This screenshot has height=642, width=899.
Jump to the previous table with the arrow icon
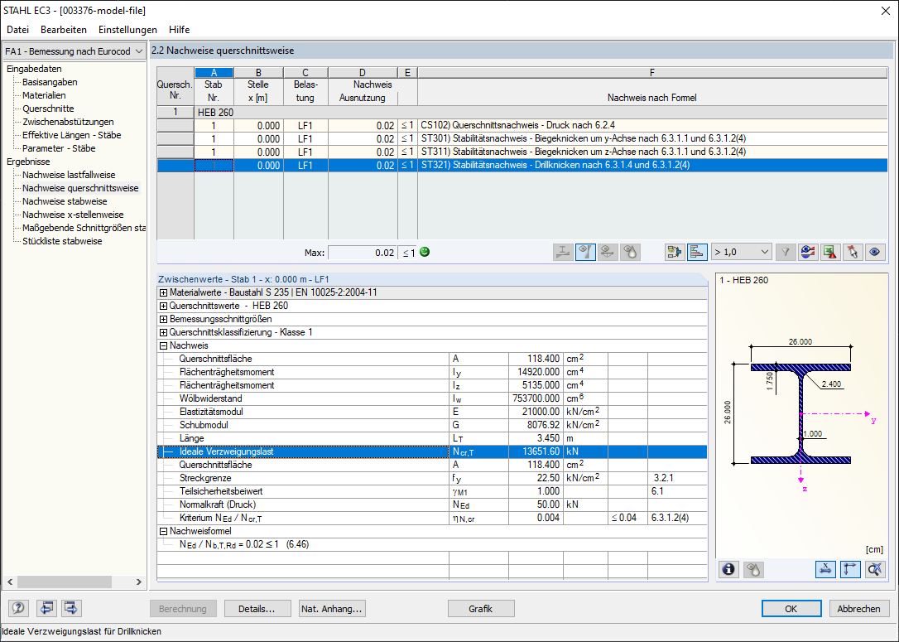tap(46, 608)
